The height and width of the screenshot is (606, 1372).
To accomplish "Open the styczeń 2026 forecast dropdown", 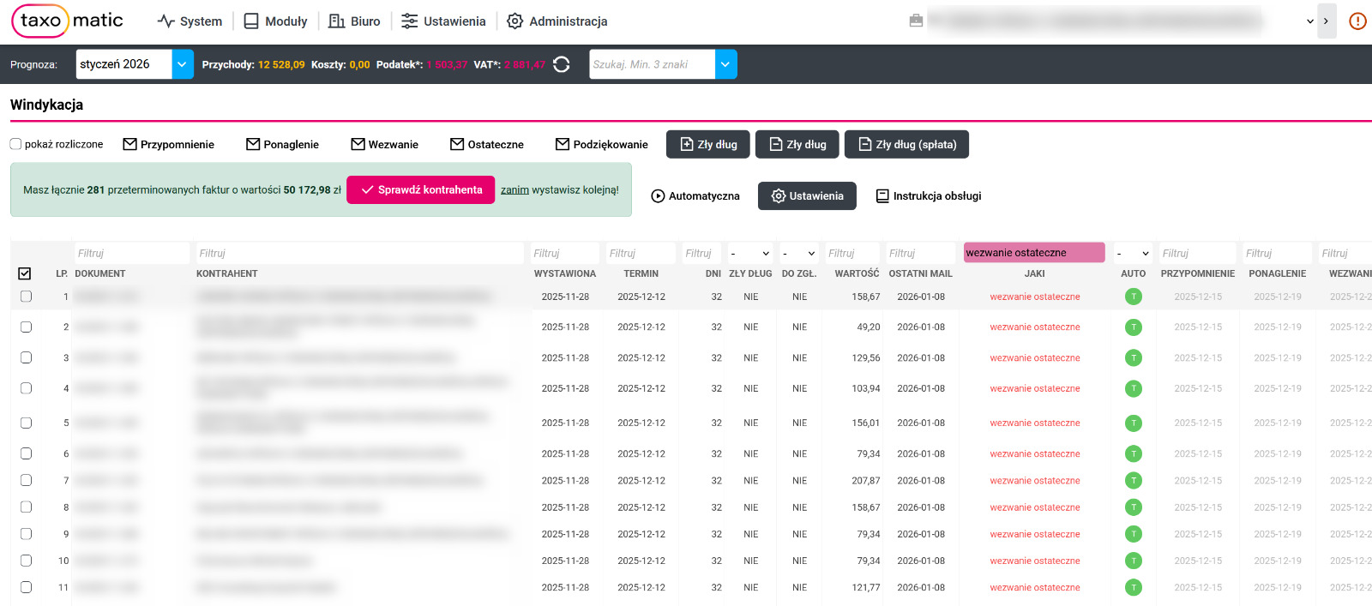I will click(x=183, y=64).
